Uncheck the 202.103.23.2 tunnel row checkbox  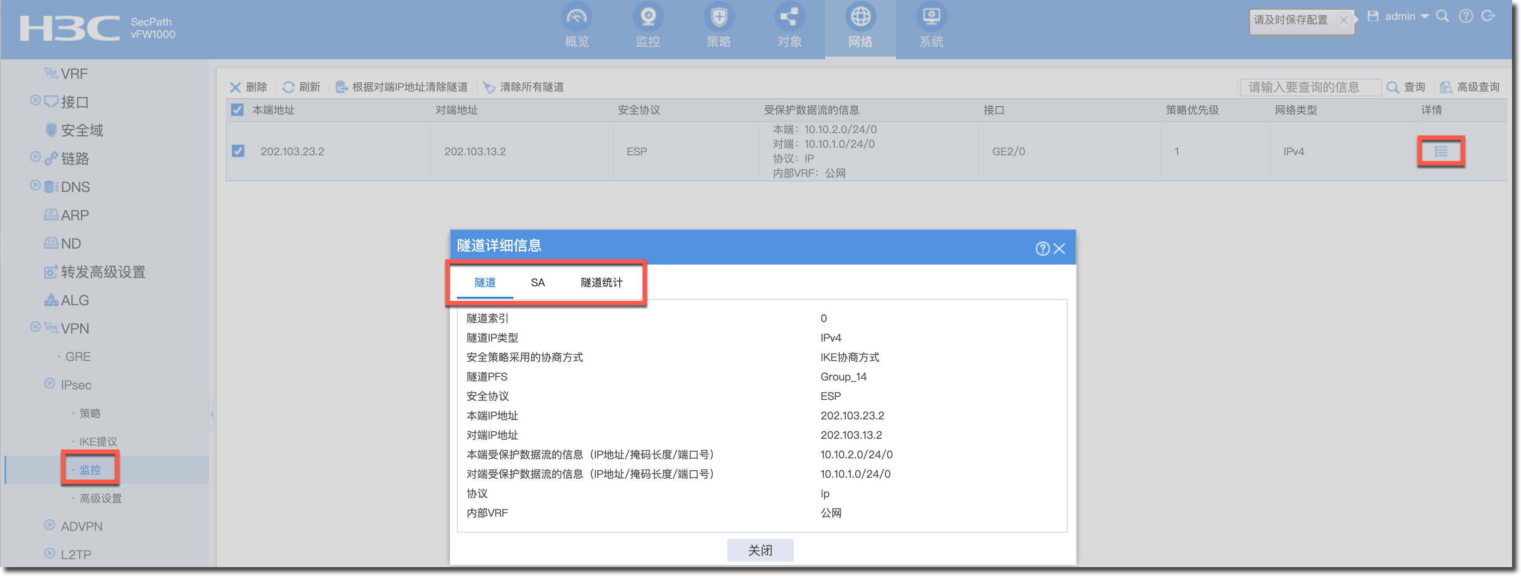[238, 151]
